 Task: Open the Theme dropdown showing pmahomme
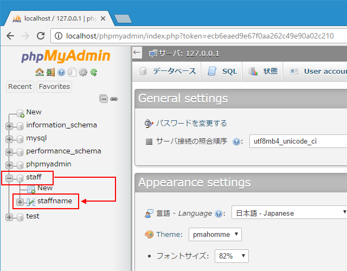tap(215, 234)
